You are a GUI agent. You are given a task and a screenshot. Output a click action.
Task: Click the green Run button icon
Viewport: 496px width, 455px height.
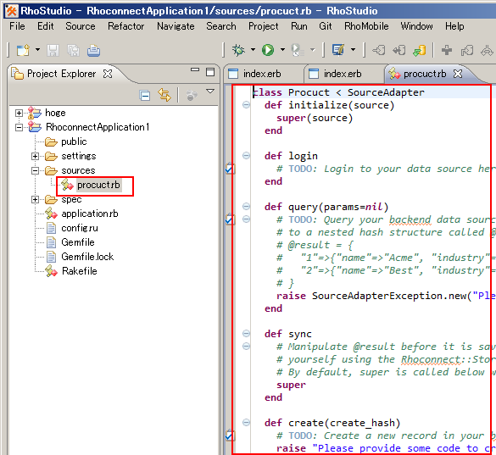tap(268, 50)
